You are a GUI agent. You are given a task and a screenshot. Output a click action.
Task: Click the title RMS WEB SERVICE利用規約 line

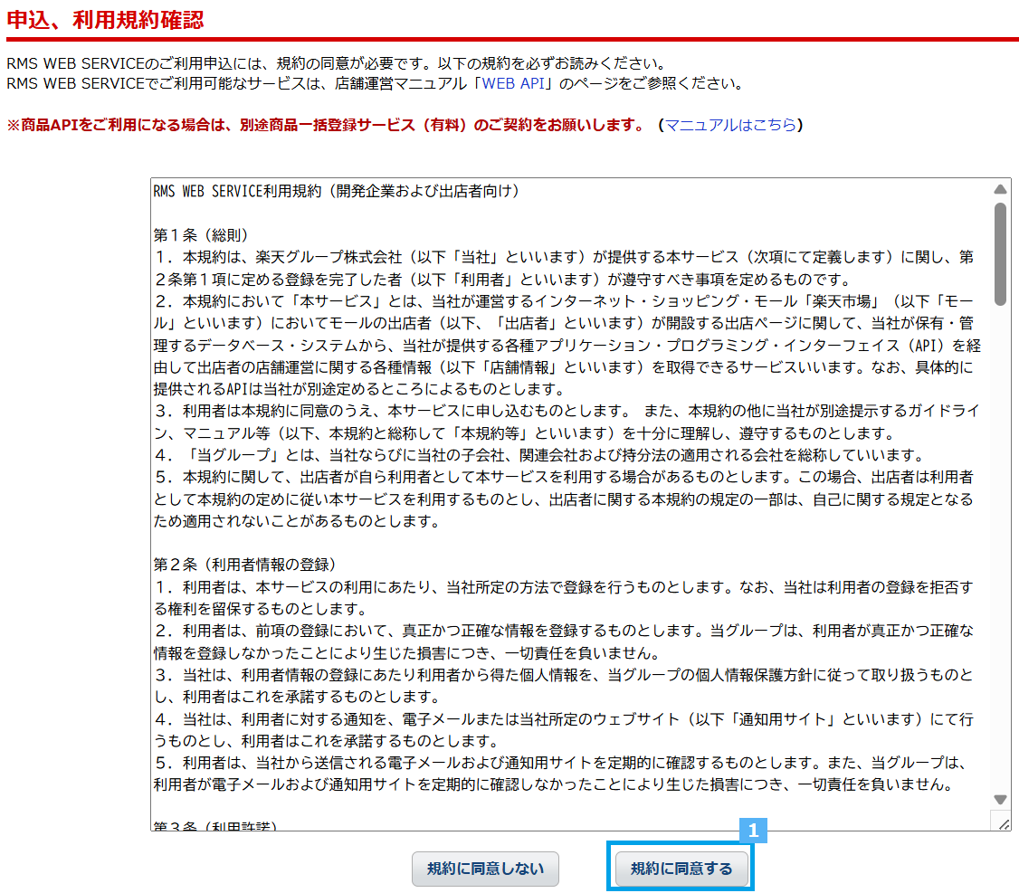click(x=336, y=191)
